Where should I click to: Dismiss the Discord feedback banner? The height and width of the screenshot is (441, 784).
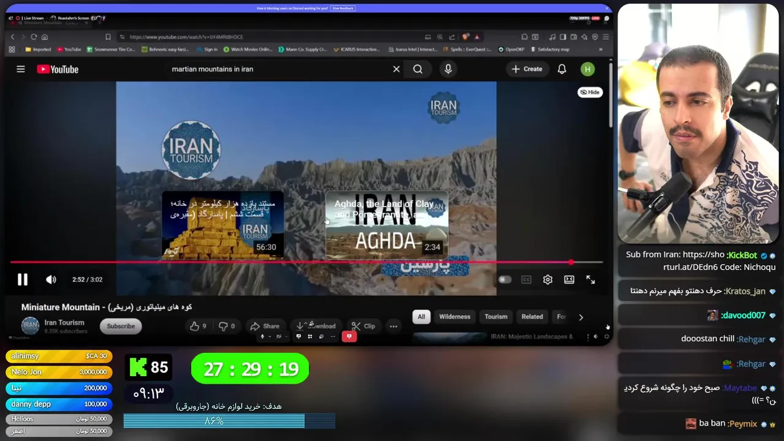point(606,9)
